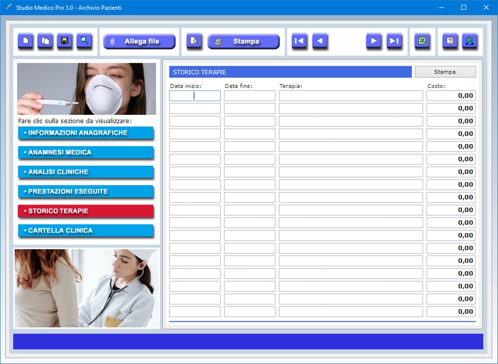Click first row Data inizio field
The height and width of the screenshot is (364, 498).
(x=195, y=96)
